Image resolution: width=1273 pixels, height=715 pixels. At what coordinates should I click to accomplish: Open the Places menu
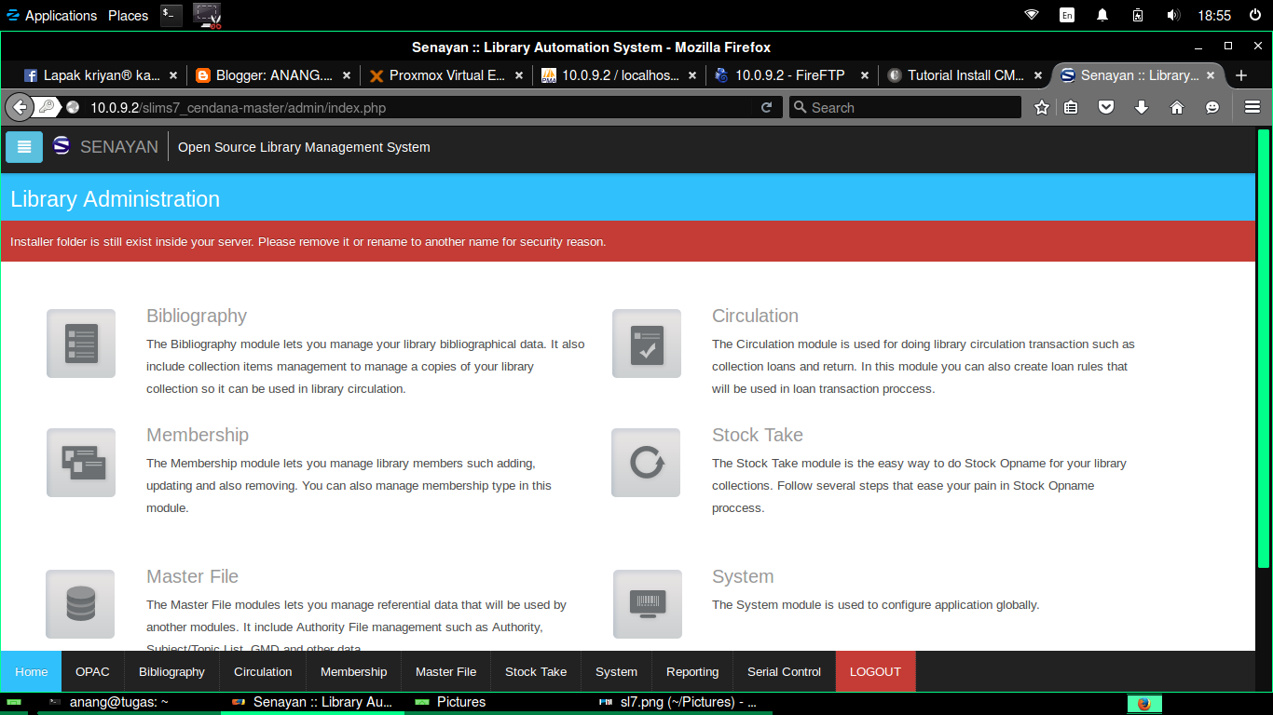pos(128,15)
